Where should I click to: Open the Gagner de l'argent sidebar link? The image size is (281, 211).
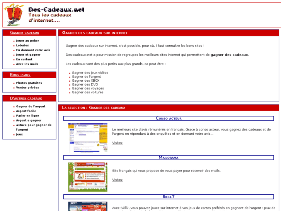point(31,106)
